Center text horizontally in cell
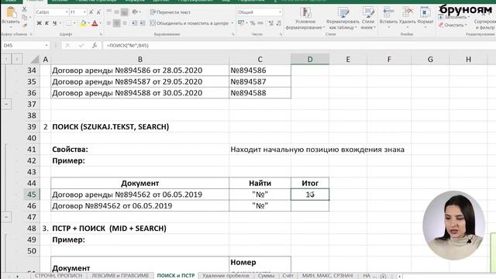The image size is (496, 279). click(x=117, y=23)
